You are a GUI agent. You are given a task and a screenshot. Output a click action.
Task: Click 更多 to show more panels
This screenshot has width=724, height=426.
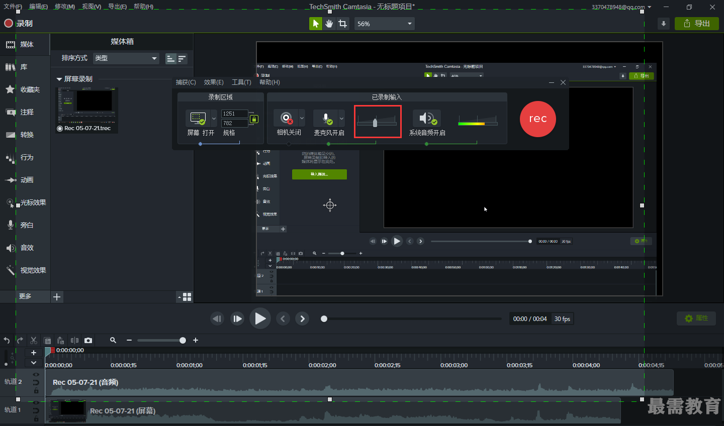(x=25, y=296)
